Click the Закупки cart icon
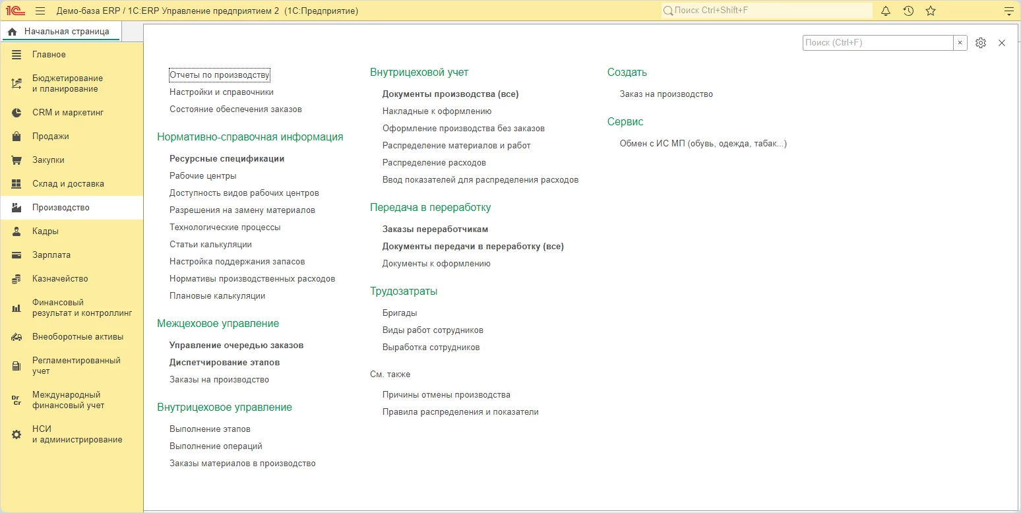 pyautogui.click(x=16, y=160)
